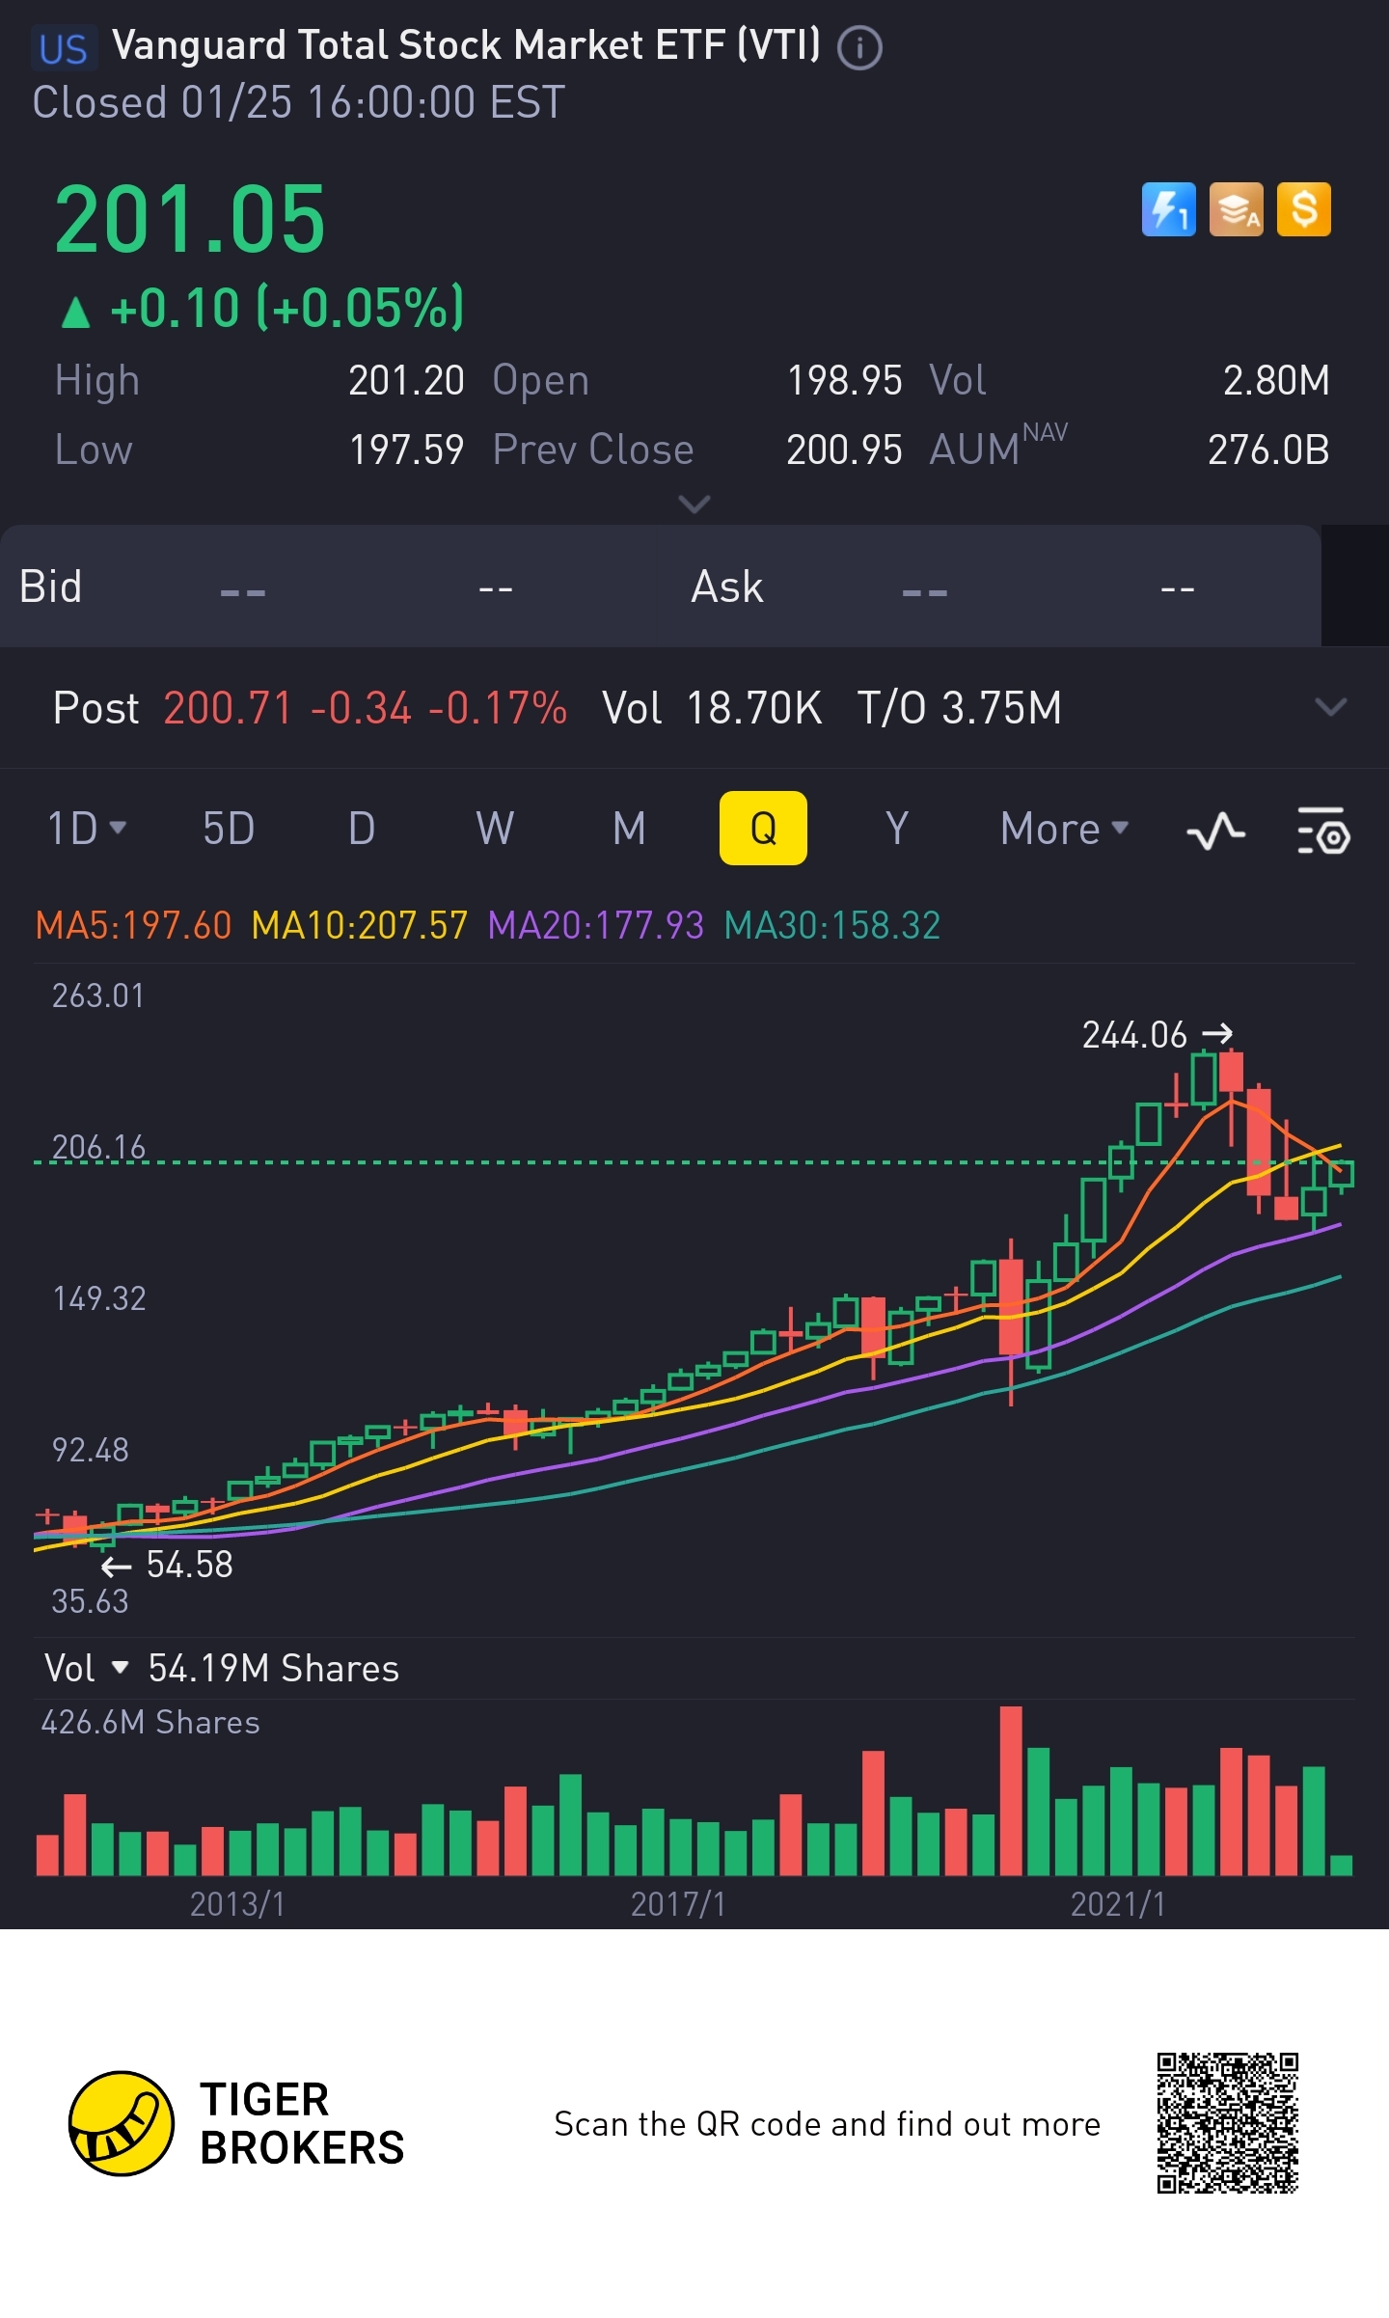Open the 1D timeframe dropdown

87,829
